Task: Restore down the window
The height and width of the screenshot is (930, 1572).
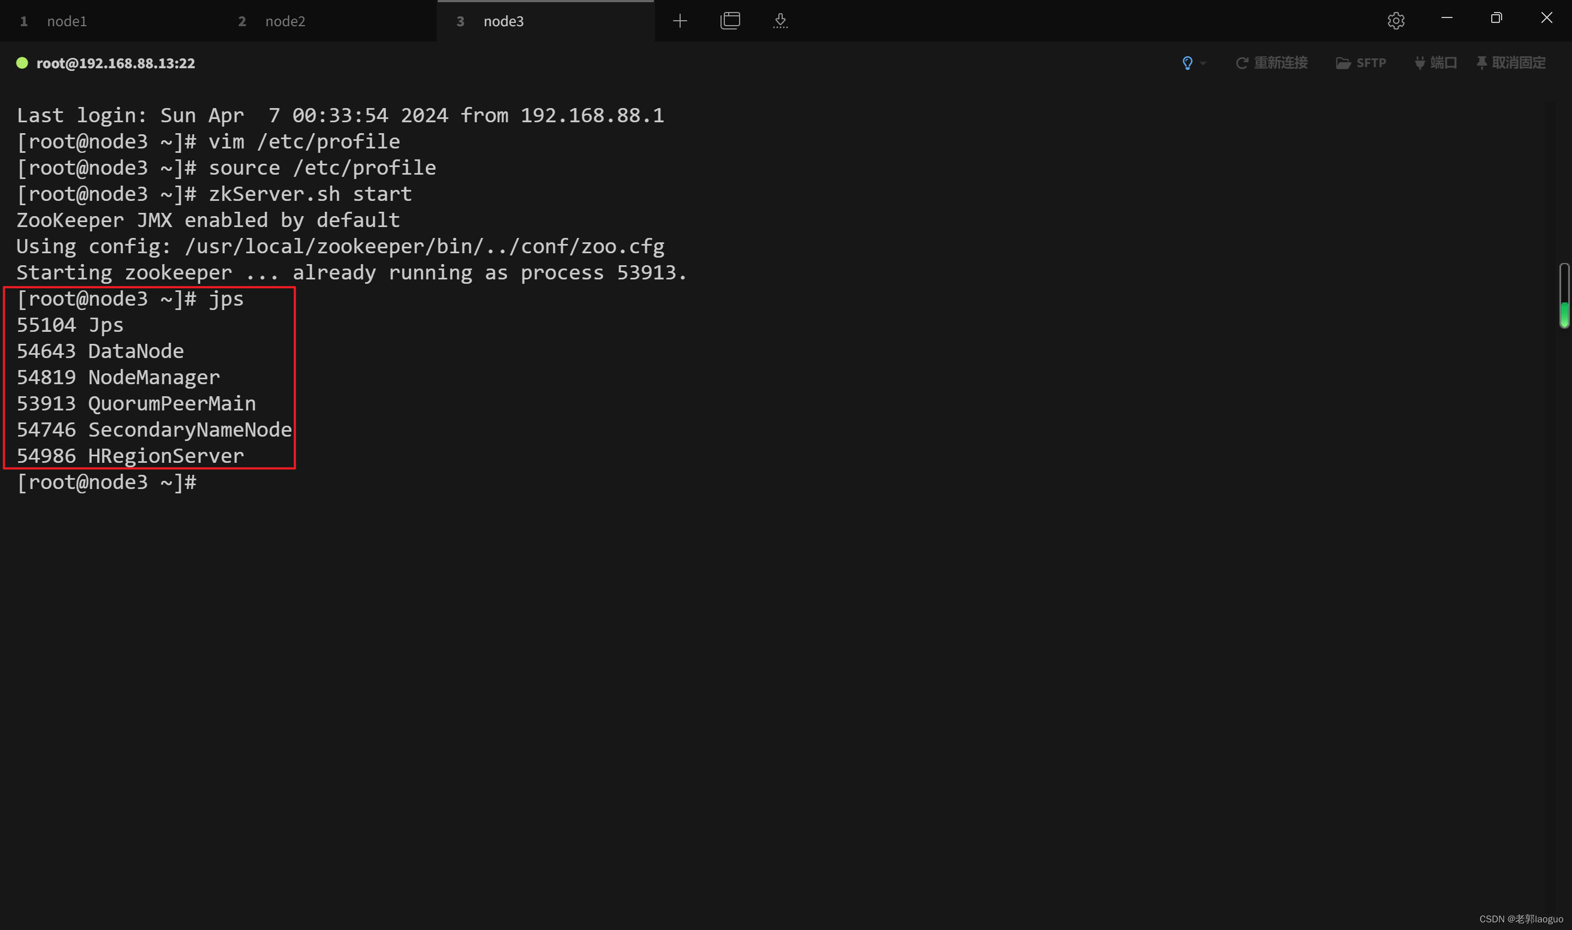Action: [x=1496, y=18]
